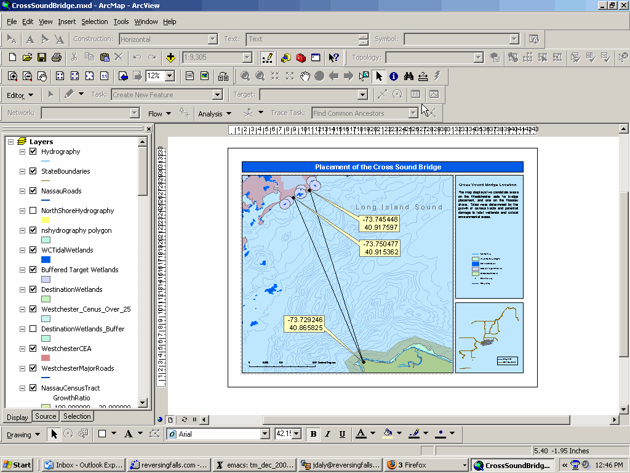This screenshot has height=473, width=630.
Task: Click the Add Data button
Action: tap(170, 58)
